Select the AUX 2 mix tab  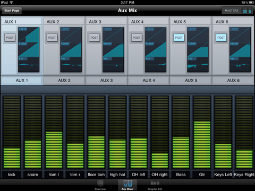[64, 81]
